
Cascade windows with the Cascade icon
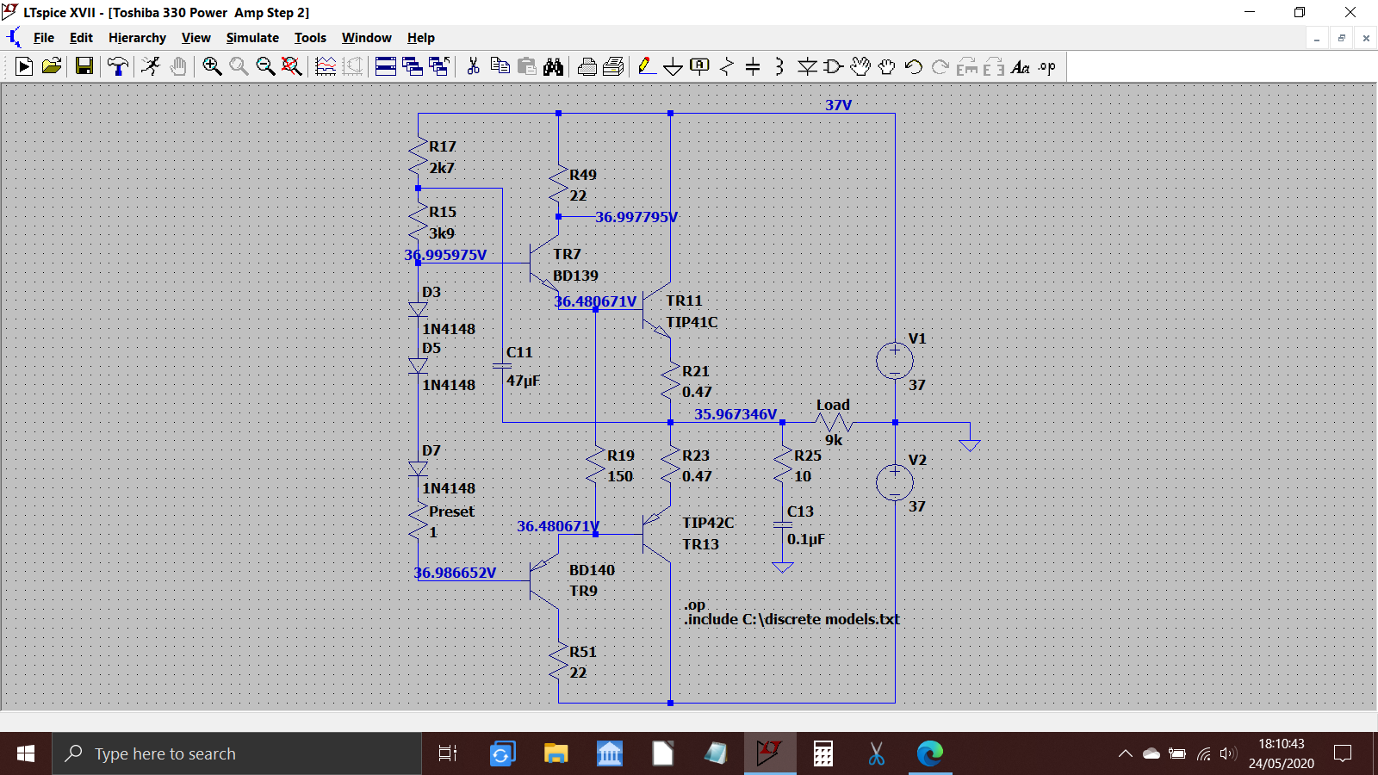click(413, 66)
